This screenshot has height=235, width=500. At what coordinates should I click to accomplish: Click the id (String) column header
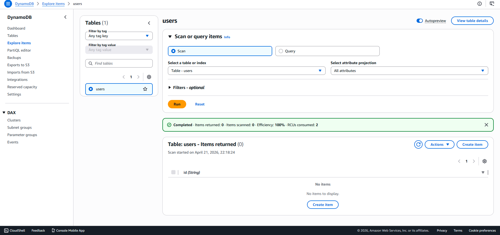(192, 172)
